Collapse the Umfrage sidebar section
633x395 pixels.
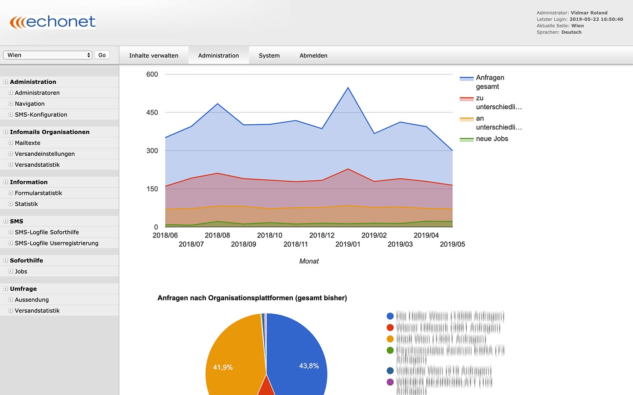coord(6,289)
